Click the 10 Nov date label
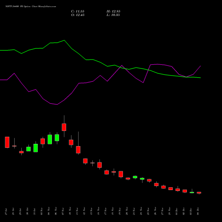This screenshot has width=222, height=222. [x=70, y=211]
